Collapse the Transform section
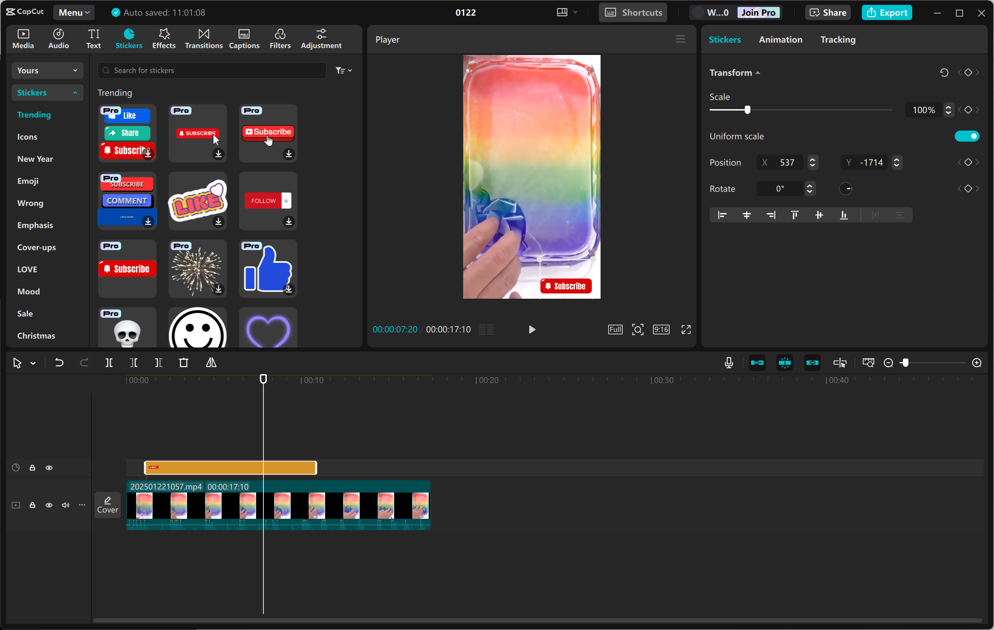Screen dimensions: 994x630 [758, 72]
